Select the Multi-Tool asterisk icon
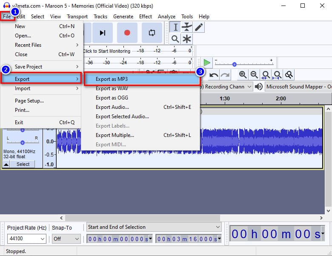 187,39
